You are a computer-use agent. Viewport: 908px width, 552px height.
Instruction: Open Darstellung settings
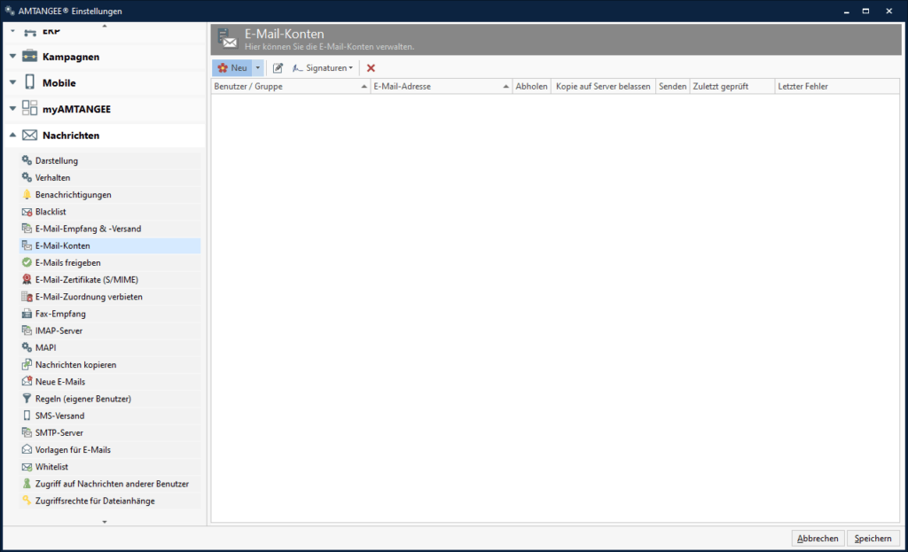pyautogui.click(x=110, y=160)
